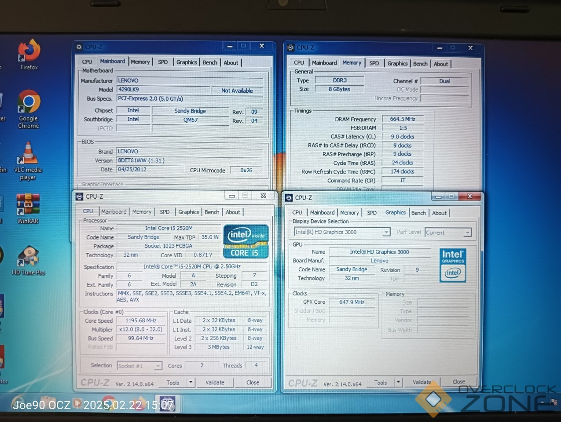Click the memory Size 8 GBytes value
Screen dimensions: 561x422
pyautogui.click(x=339, y=89)
